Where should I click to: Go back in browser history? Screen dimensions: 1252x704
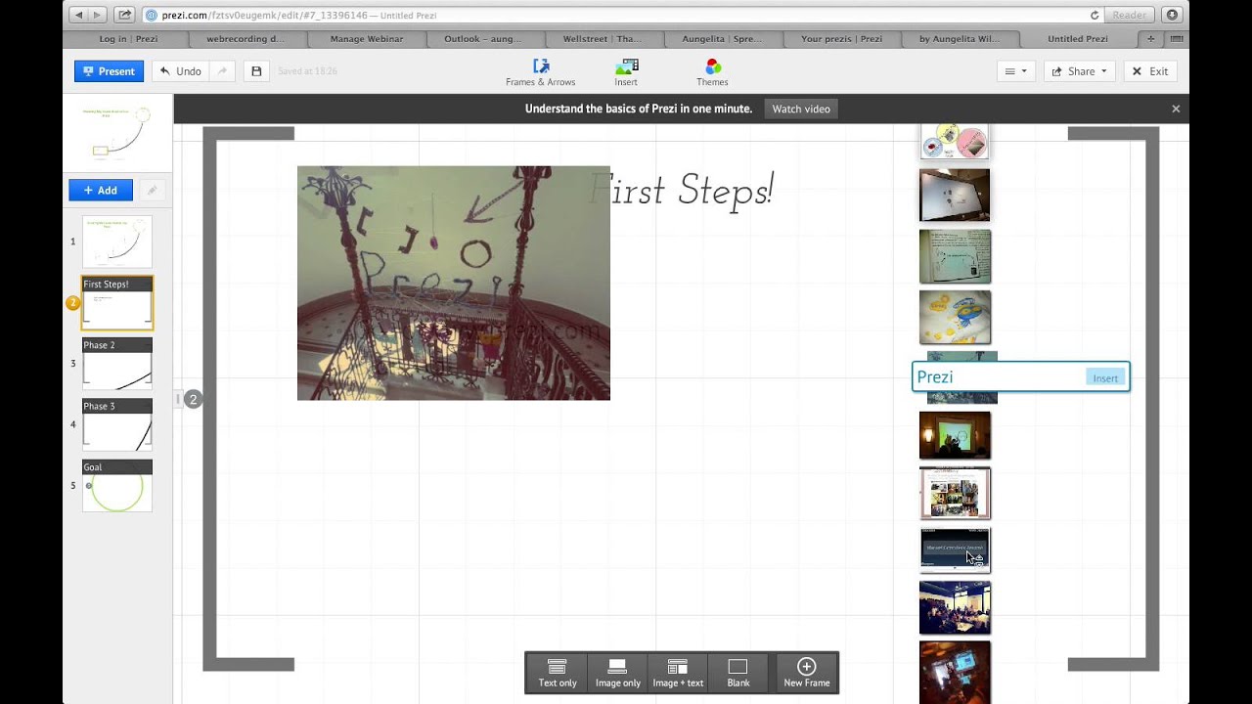(79, 15)
